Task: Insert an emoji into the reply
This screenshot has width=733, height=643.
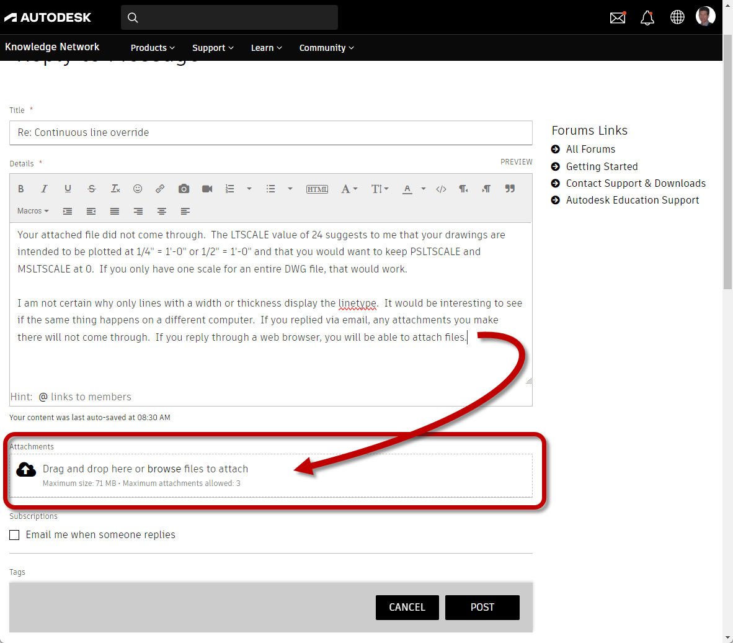Action: [138, 189]
